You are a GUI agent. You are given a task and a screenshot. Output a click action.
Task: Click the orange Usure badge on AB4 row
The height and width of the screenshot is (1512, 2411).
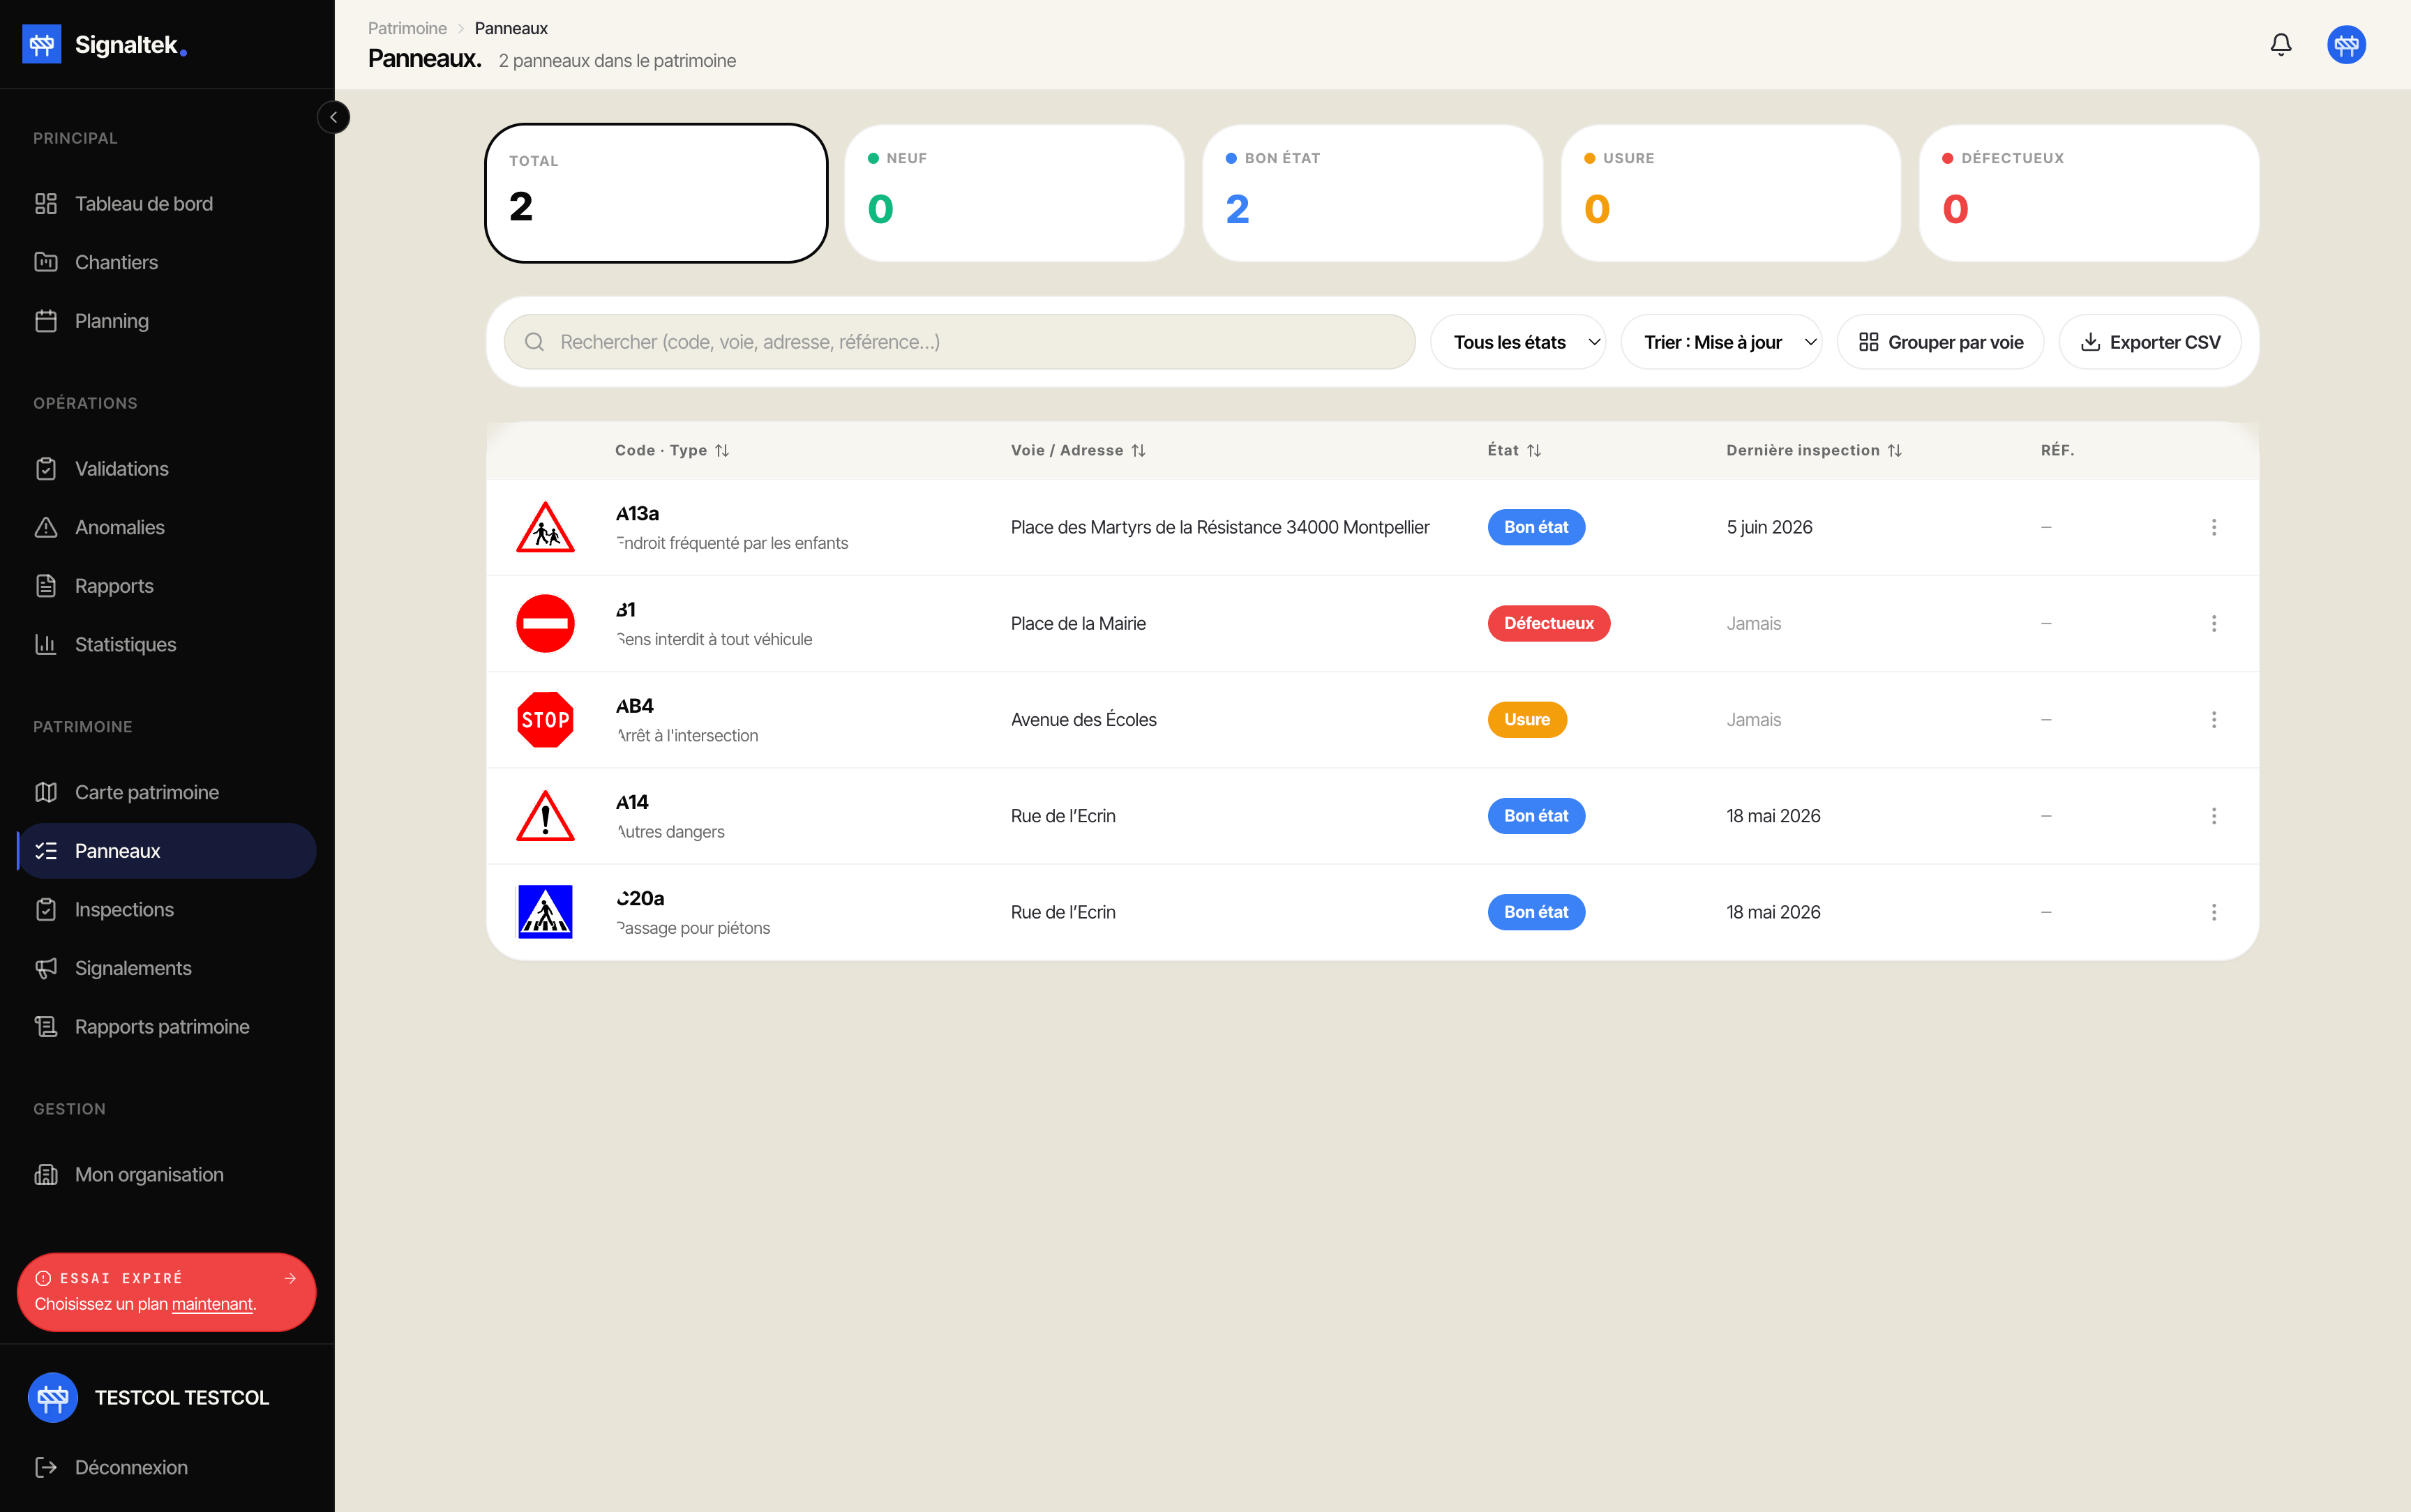coord(1527,720)
